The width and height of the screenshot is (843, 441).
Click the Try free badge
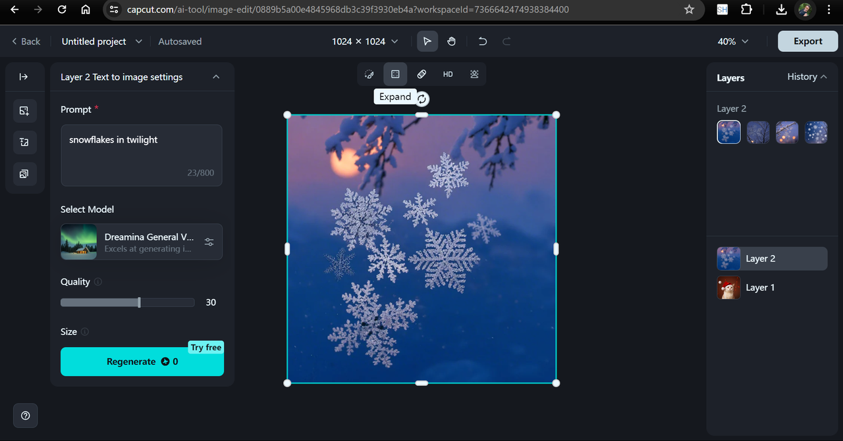coord(206,347)
